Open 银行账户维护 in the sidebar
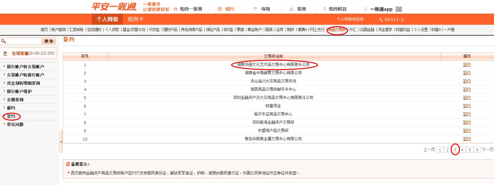494x185 pixels. pyautogui.click(x=19, y=91)
